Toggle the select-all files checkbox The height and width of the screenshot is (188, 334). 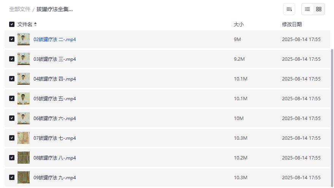(12, 24)
